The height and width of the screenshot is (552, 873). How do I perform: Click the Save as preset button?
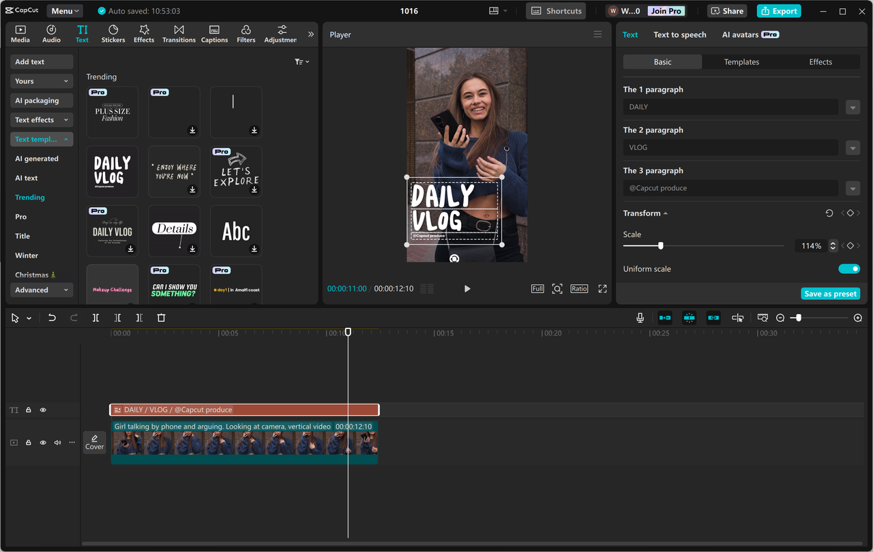830,293
